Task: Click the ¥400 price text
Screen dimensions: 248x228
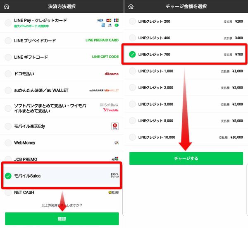Action: 239,38
